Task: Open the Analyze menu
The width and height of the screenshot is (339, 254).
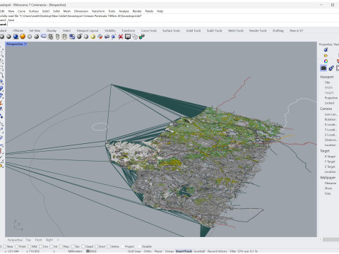Action: click(x=124, y=11)
